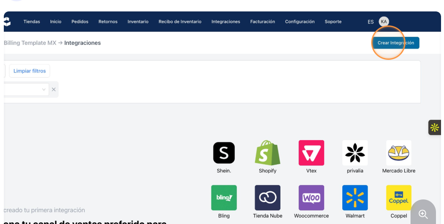Pick the Vtex integration icon

point(311,152)
